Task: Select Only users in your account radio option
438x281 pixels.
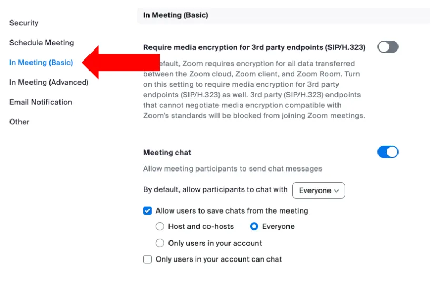Action: pyautogui.click(x=160, y=243)
